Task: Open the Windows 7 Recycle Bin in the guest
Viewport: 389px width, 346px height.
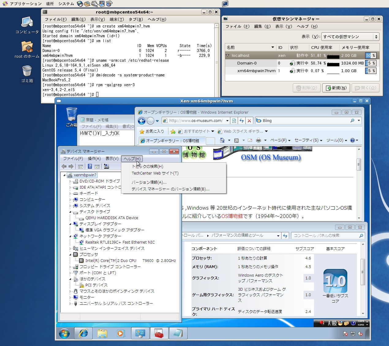Action: coord(72,117)
